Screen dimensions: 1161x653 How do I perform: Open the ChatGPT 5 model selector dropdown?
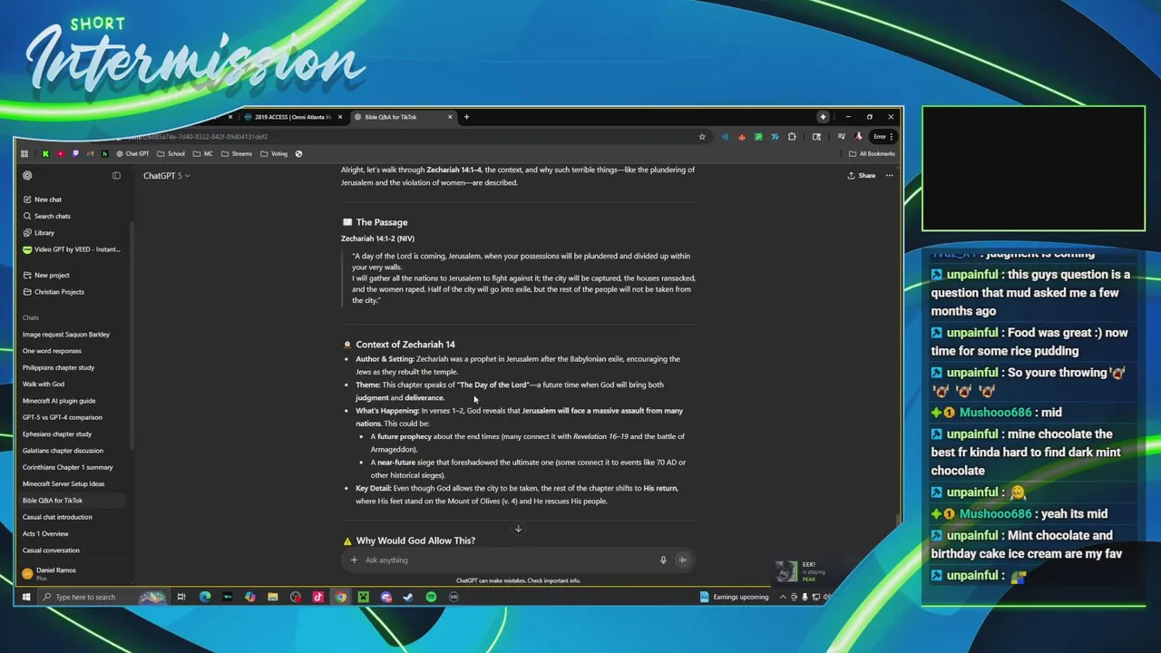(x=166, y=176)
